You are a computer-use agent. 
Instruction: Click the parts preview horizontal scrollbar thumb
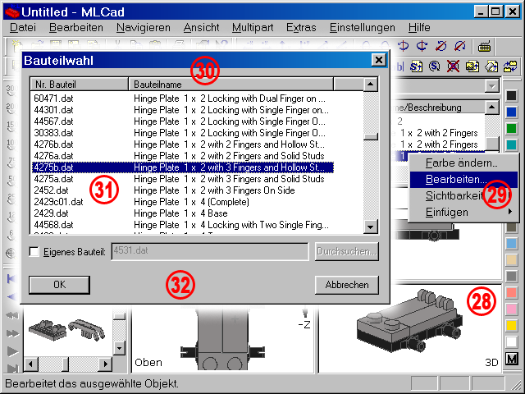66,364
